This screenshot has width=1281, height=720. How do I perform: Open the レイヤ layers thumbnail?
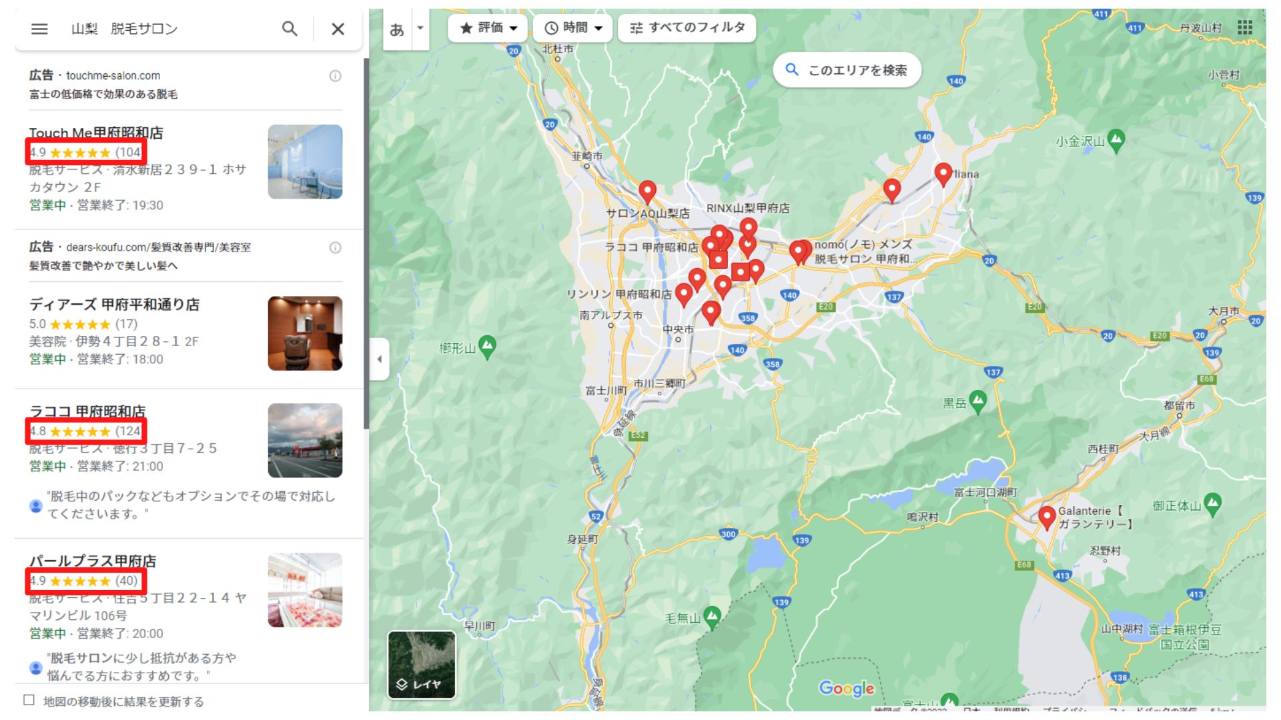tap(422, 665)
